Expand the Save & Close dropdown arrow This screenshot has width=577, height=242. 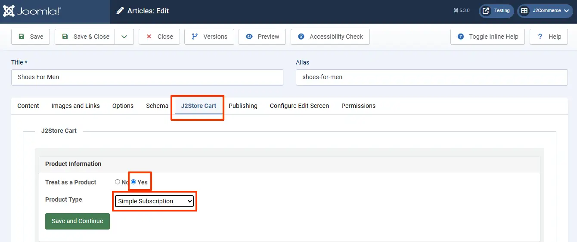[x=124, y=37]
